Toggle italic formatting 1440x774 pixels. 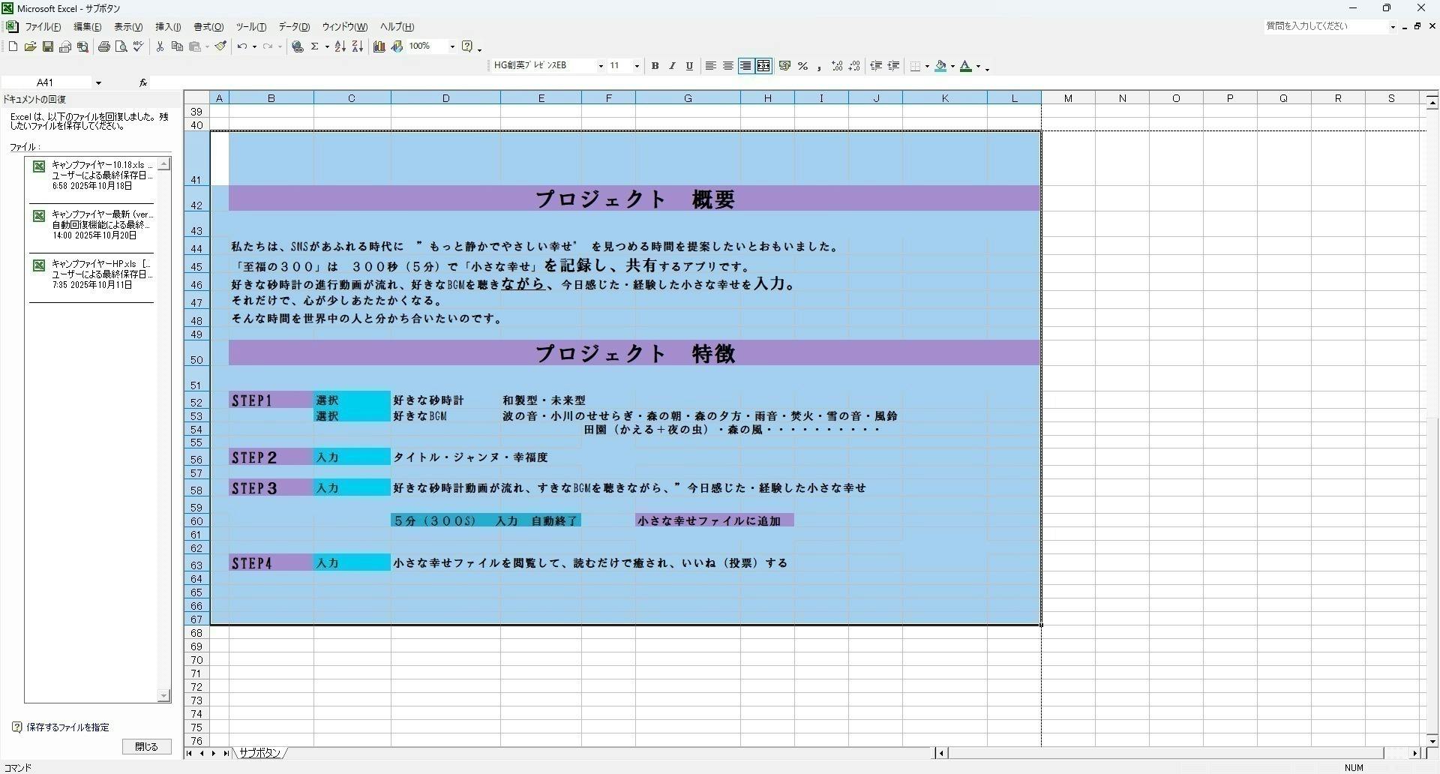pos(672,66)
